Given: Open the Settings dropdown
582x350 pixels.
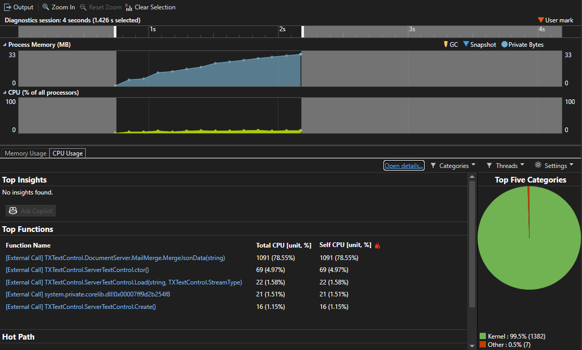Looking at the screenshot, I should (x=554, y=165).
